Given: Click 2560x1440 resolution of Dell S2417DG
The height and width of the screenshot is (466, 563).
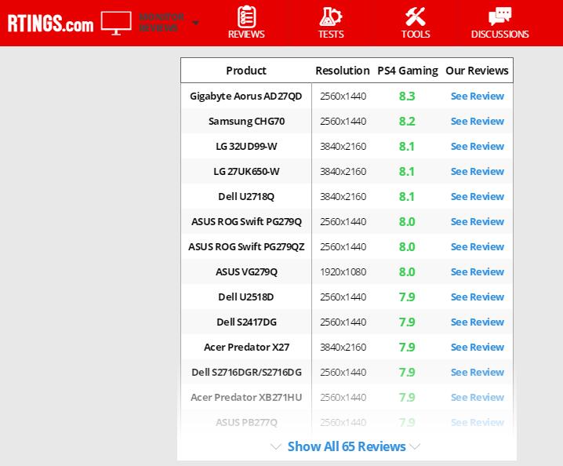Looking at the screenshot, I should click(x=343, y=322).
